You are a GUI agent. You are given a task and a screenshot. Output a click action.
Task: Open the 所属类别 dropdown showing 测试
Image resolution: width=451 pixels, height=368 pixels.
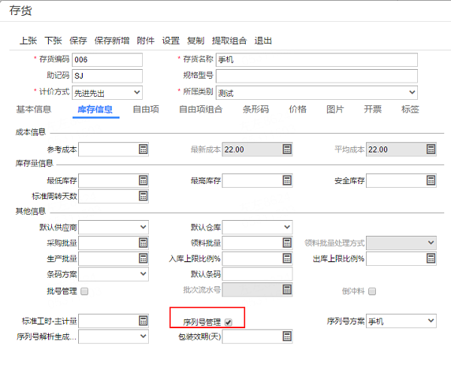tap(316, 92)
